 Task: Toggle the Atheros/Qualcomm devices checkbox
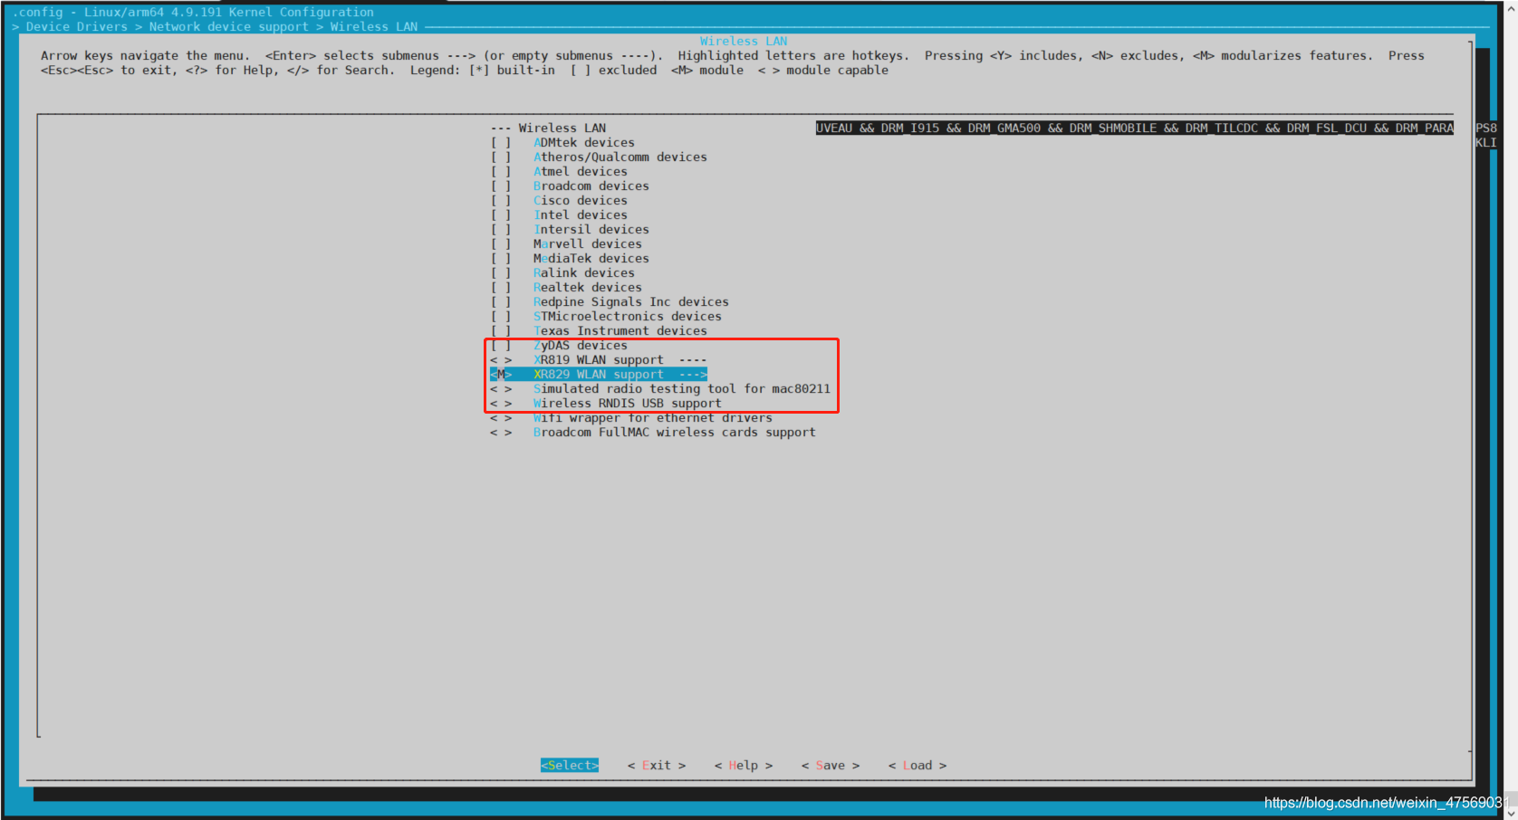coord(501,157)
